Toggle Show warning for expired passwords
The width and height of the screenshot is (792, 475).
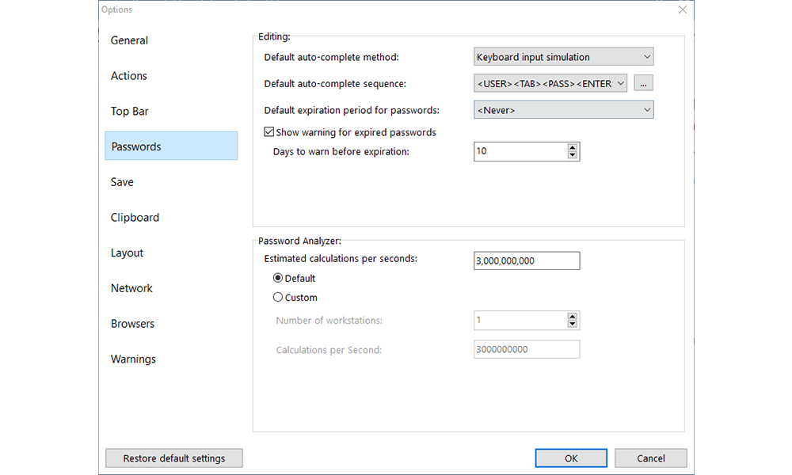point(350,132)
